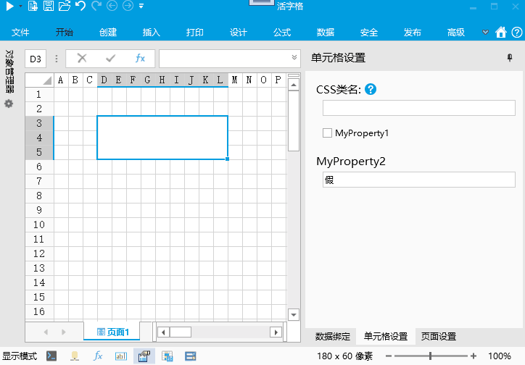Select column P header
Viewport: 525px width, 365px height.
(x=278, y=80)
